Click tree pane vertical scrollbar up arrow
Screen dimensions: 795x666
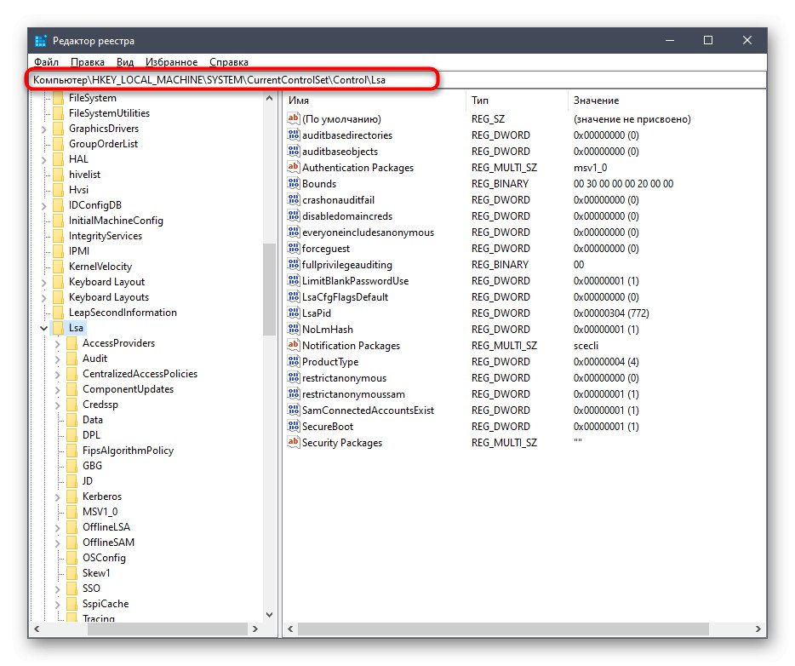(x=269, y=98)
